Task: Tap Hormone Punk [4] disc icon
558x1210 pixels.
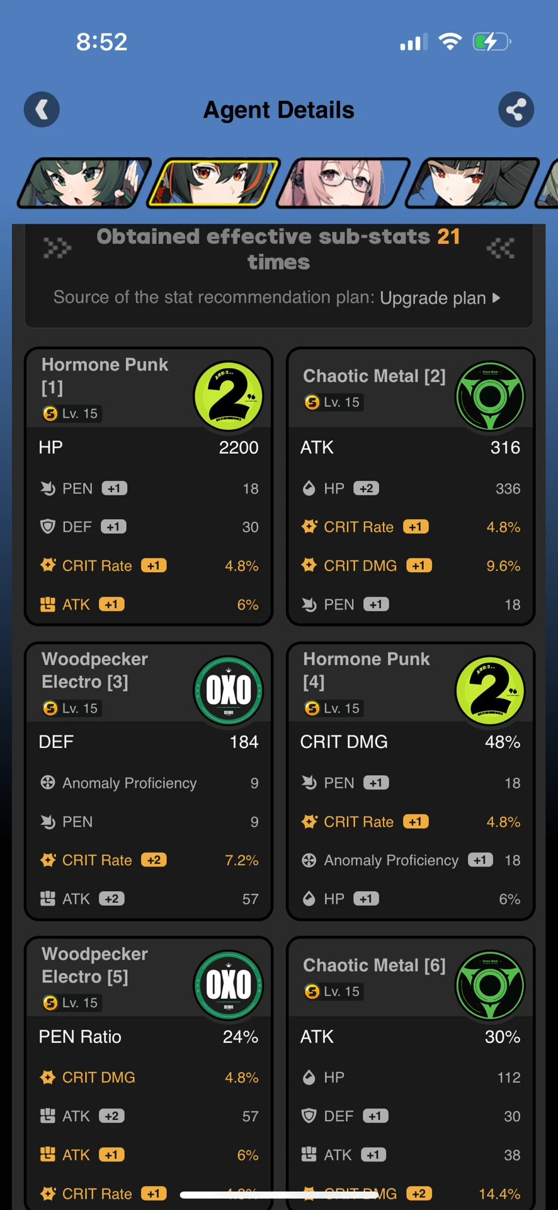Action: tap(489, 691)
